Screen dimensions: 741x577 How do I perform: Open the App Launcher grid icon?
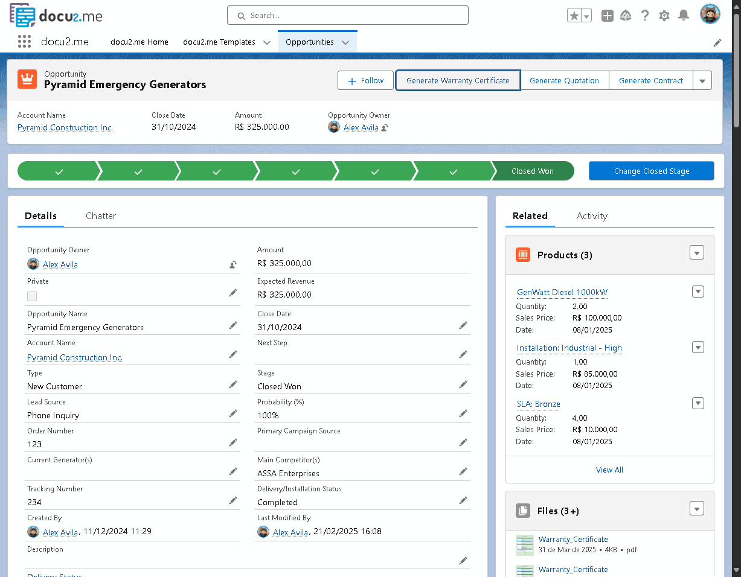(x=24, y=42)
